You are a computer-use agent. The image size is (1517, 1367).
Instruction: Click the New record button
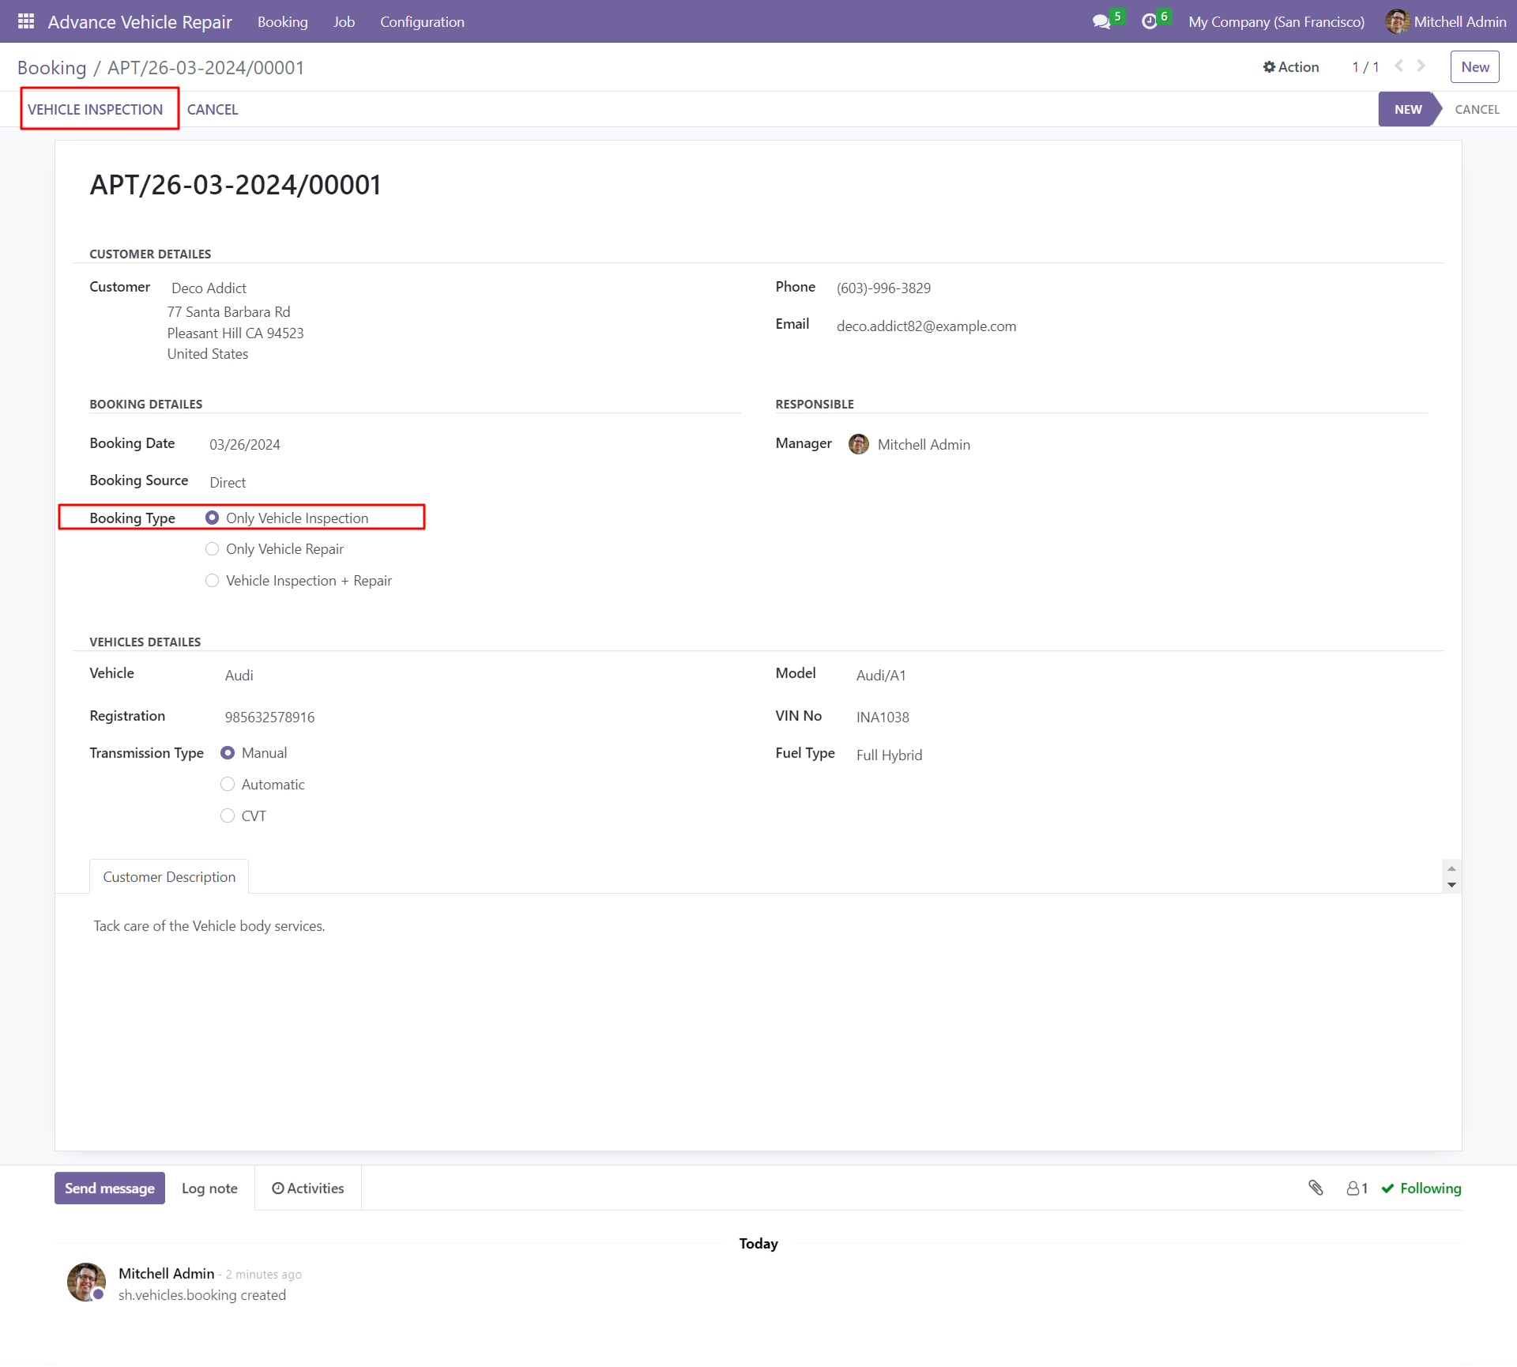[x=1474, y=67]
